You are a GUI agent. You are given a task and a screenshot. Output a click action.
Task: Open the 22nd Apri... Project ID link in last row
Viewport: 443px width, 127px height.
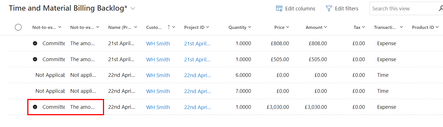click(197, 107)
